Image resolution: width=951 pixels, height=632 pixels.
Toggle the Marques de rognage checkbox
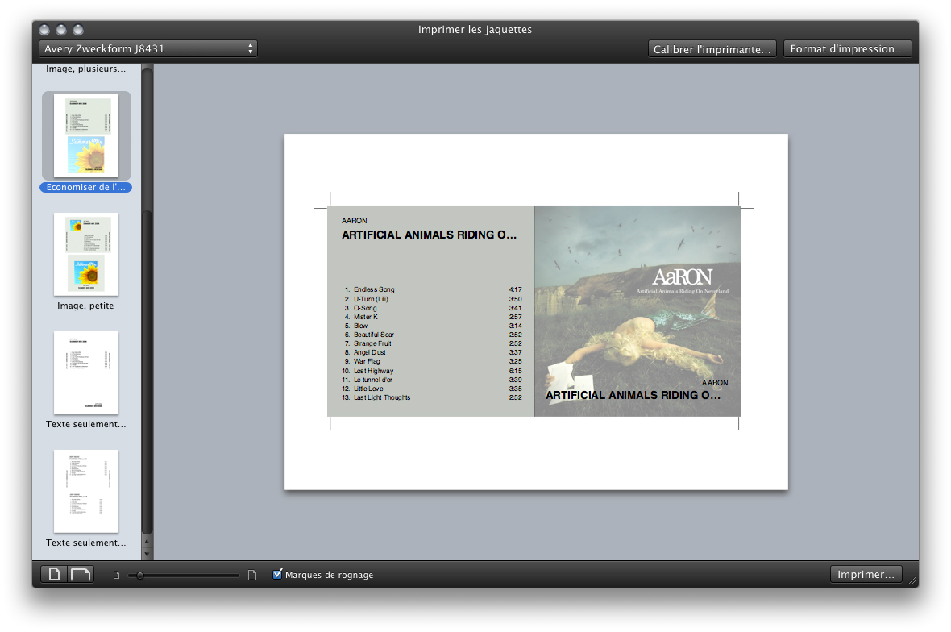[277, 575]
